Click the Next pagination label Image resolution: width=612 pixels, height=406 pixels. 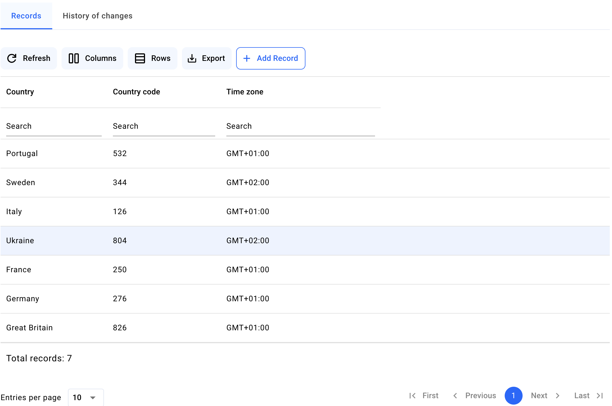(x=539, y=396)
